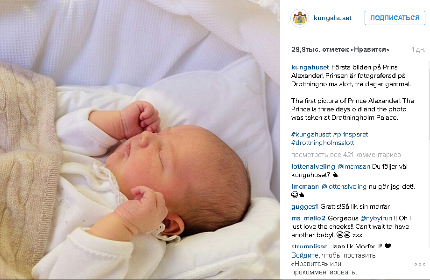The height and width of the screenshot is (280, 430).
Task: Open kungahuset username in caption
Action: click(x=310, y=68)
